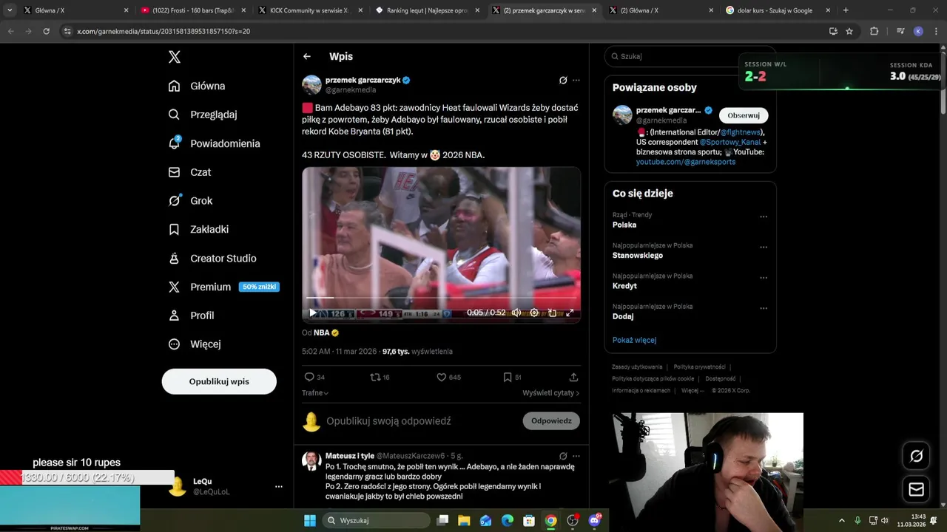This screenshot has height=532, width=947.
Task: Click the Opublikuj wpis button
Action: click(x=219, y=381)
